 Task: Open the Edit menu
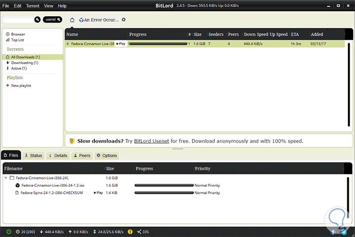click(x=17, y=6)
